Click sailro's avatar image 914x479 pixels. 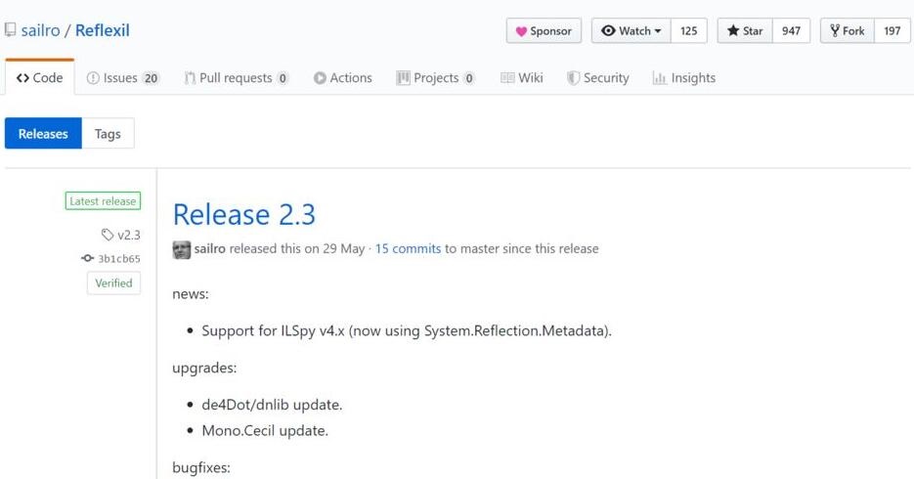click(x=181, y=249)
